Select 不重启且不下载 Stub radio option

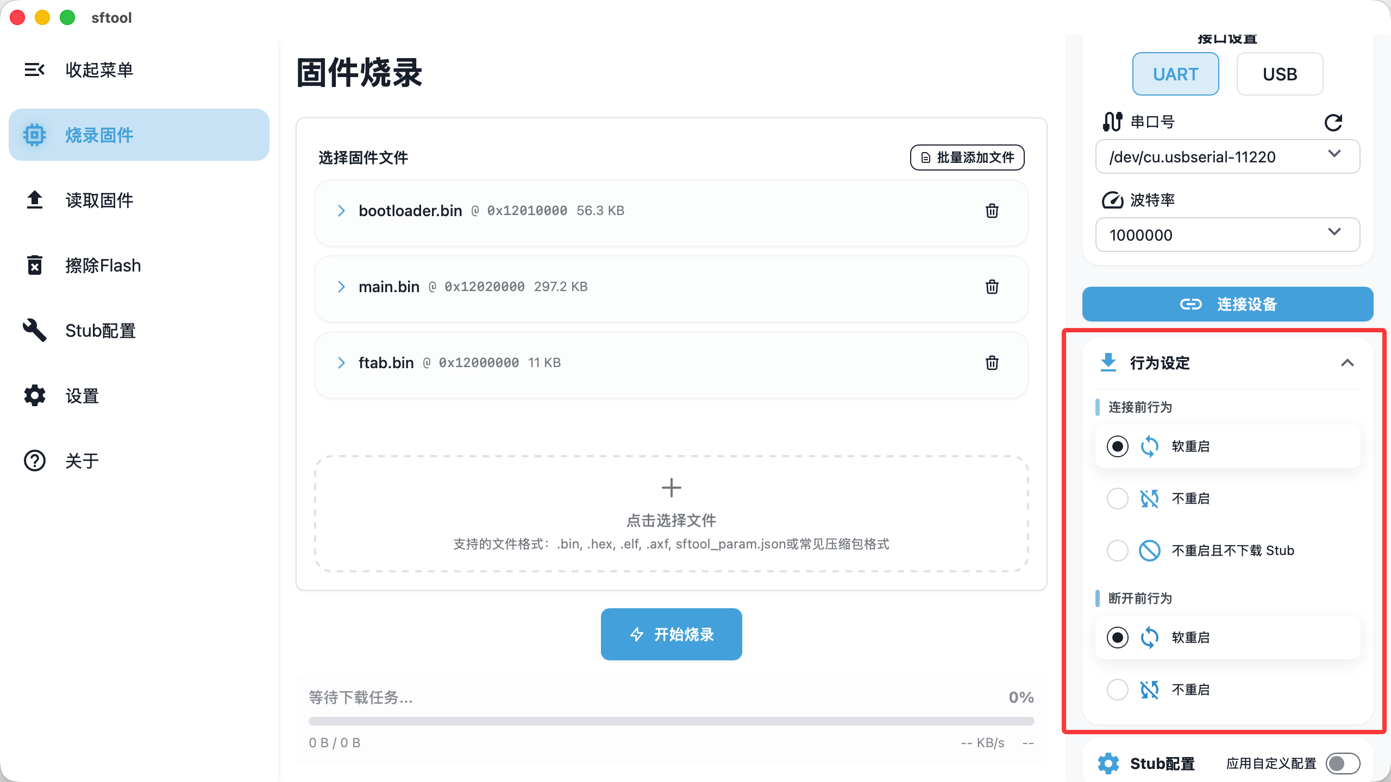point(1117,551)
